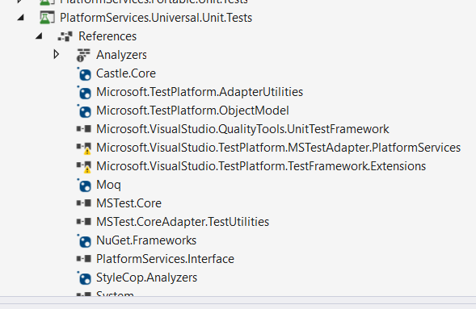The width and height of the screenshot is (476, 309).
Task: Select the PlatformServices.Universal.Unit.Tests project
Action: click(x=156, y=18)
